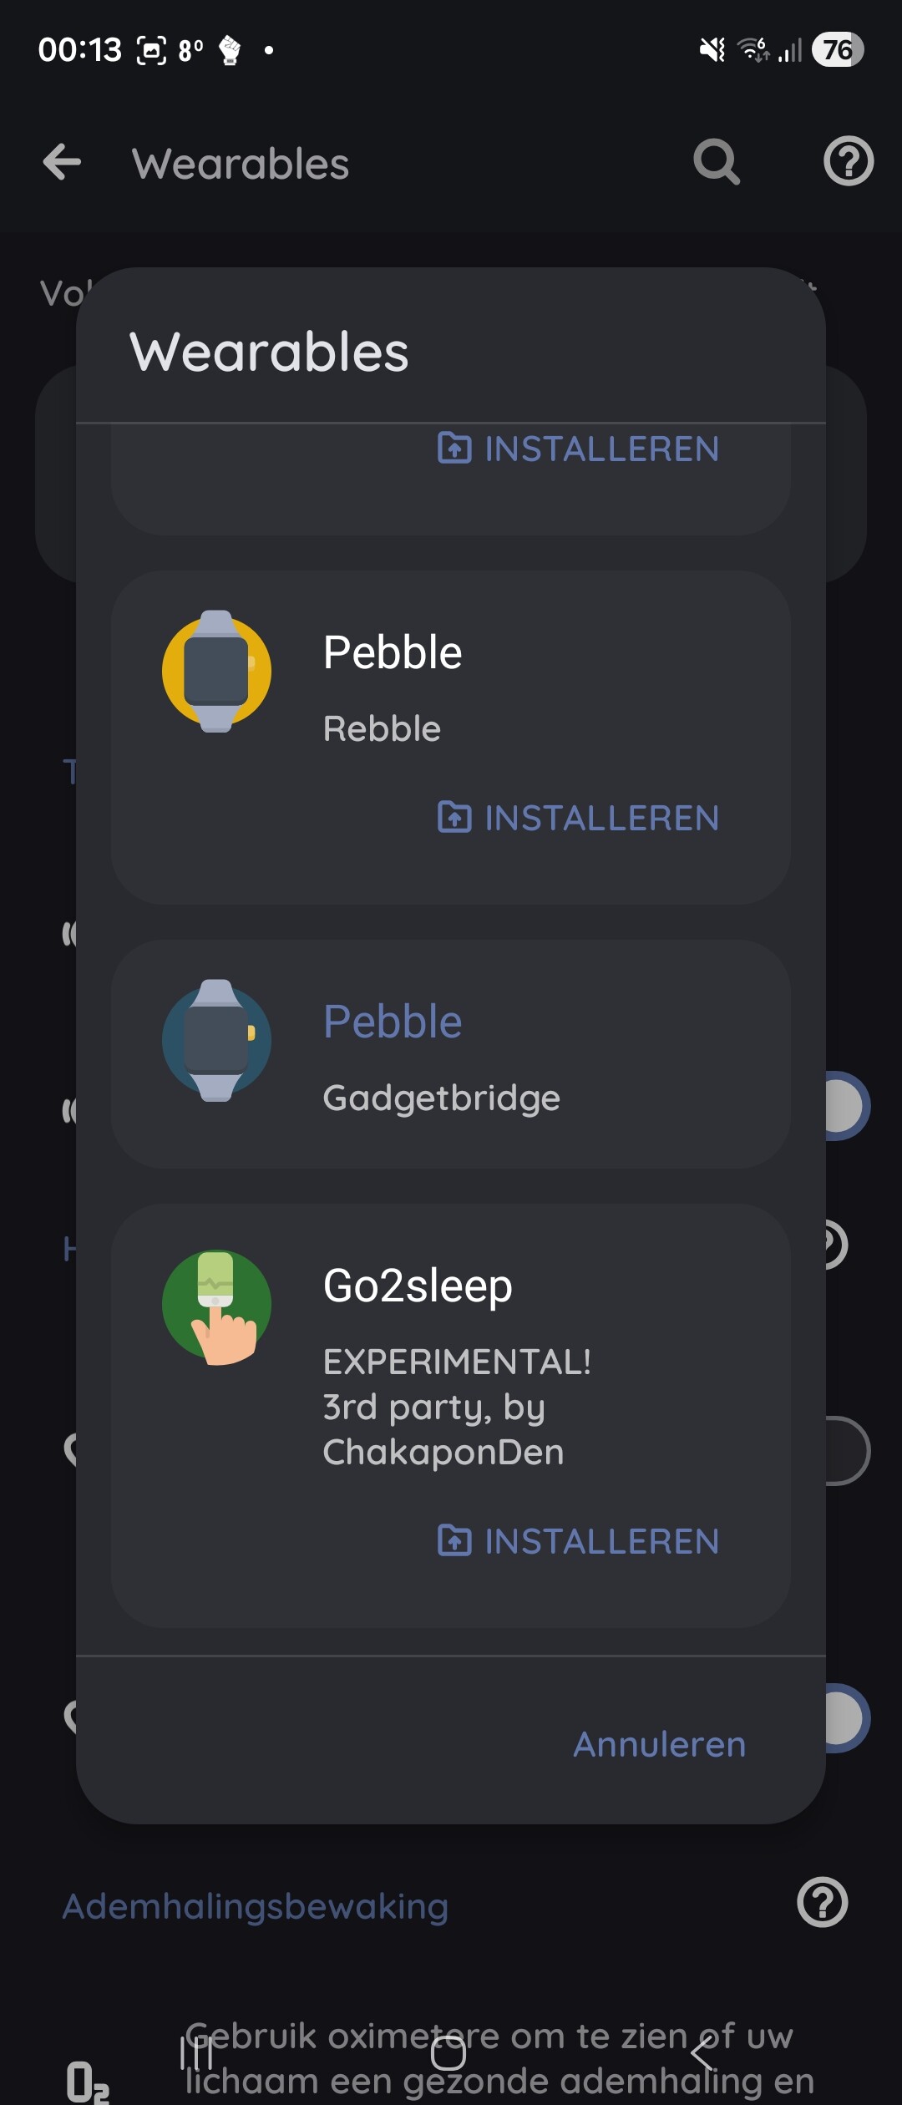Viewport: 902px width, 2105px height.
Task: Cancel the dialog with Annuleren
Action: click(x=659, y=1744)
